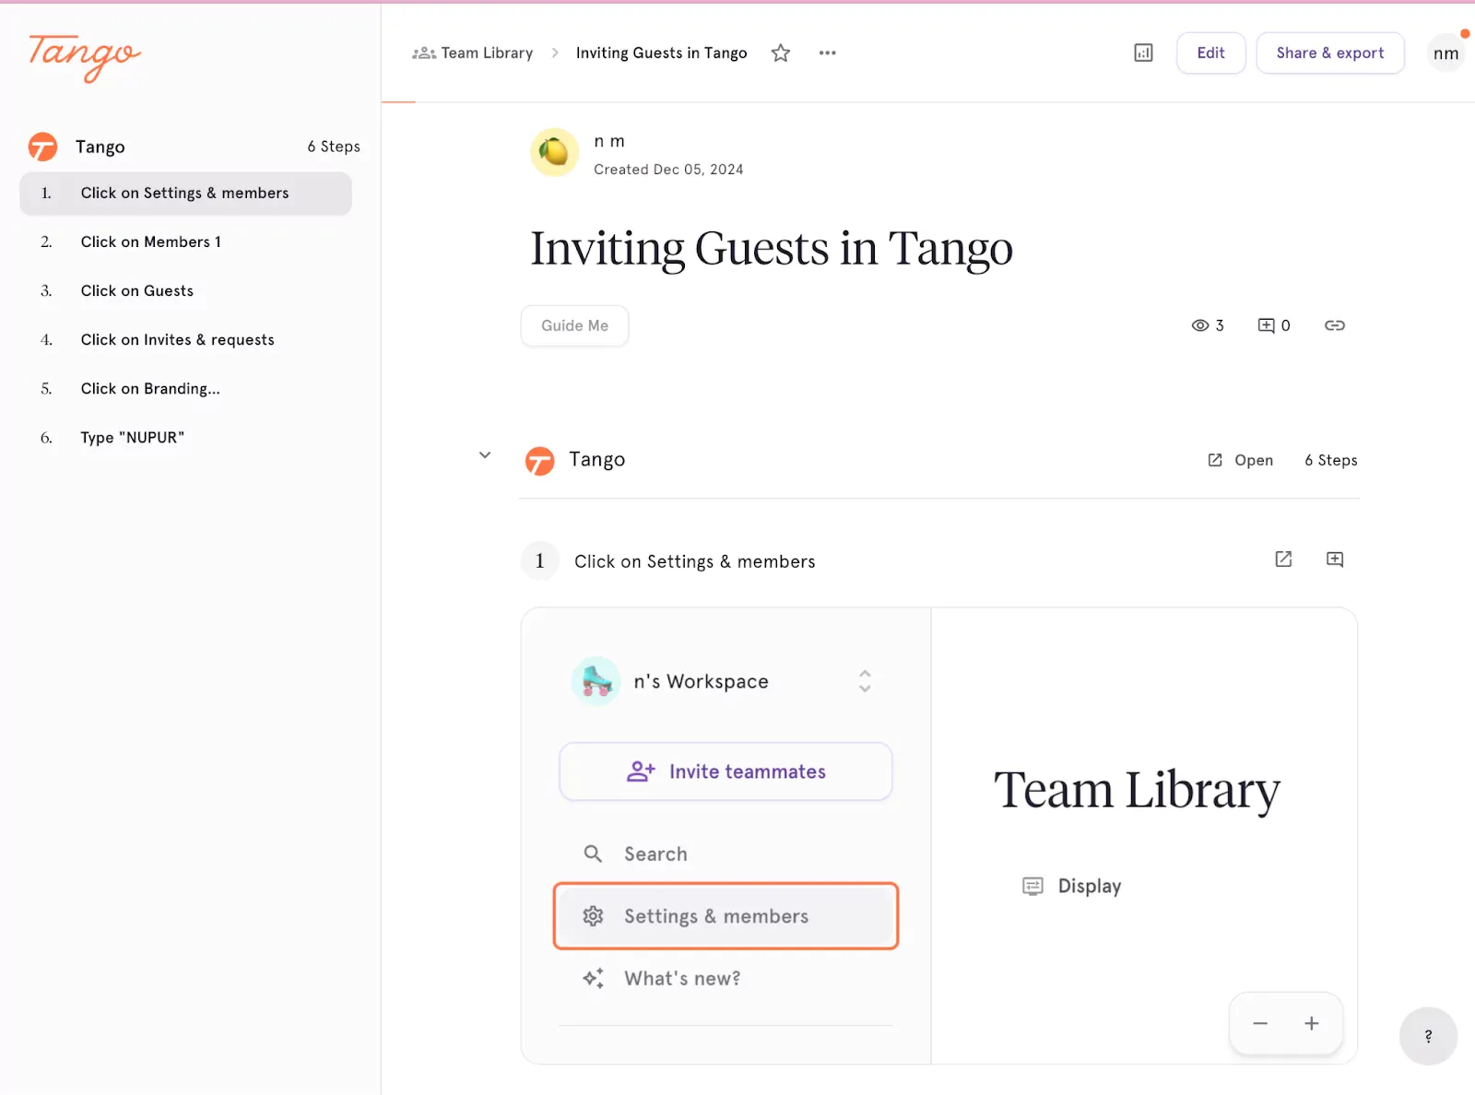
Task: Select step 2 Click on Members 1
Action: tap(185, 242)
